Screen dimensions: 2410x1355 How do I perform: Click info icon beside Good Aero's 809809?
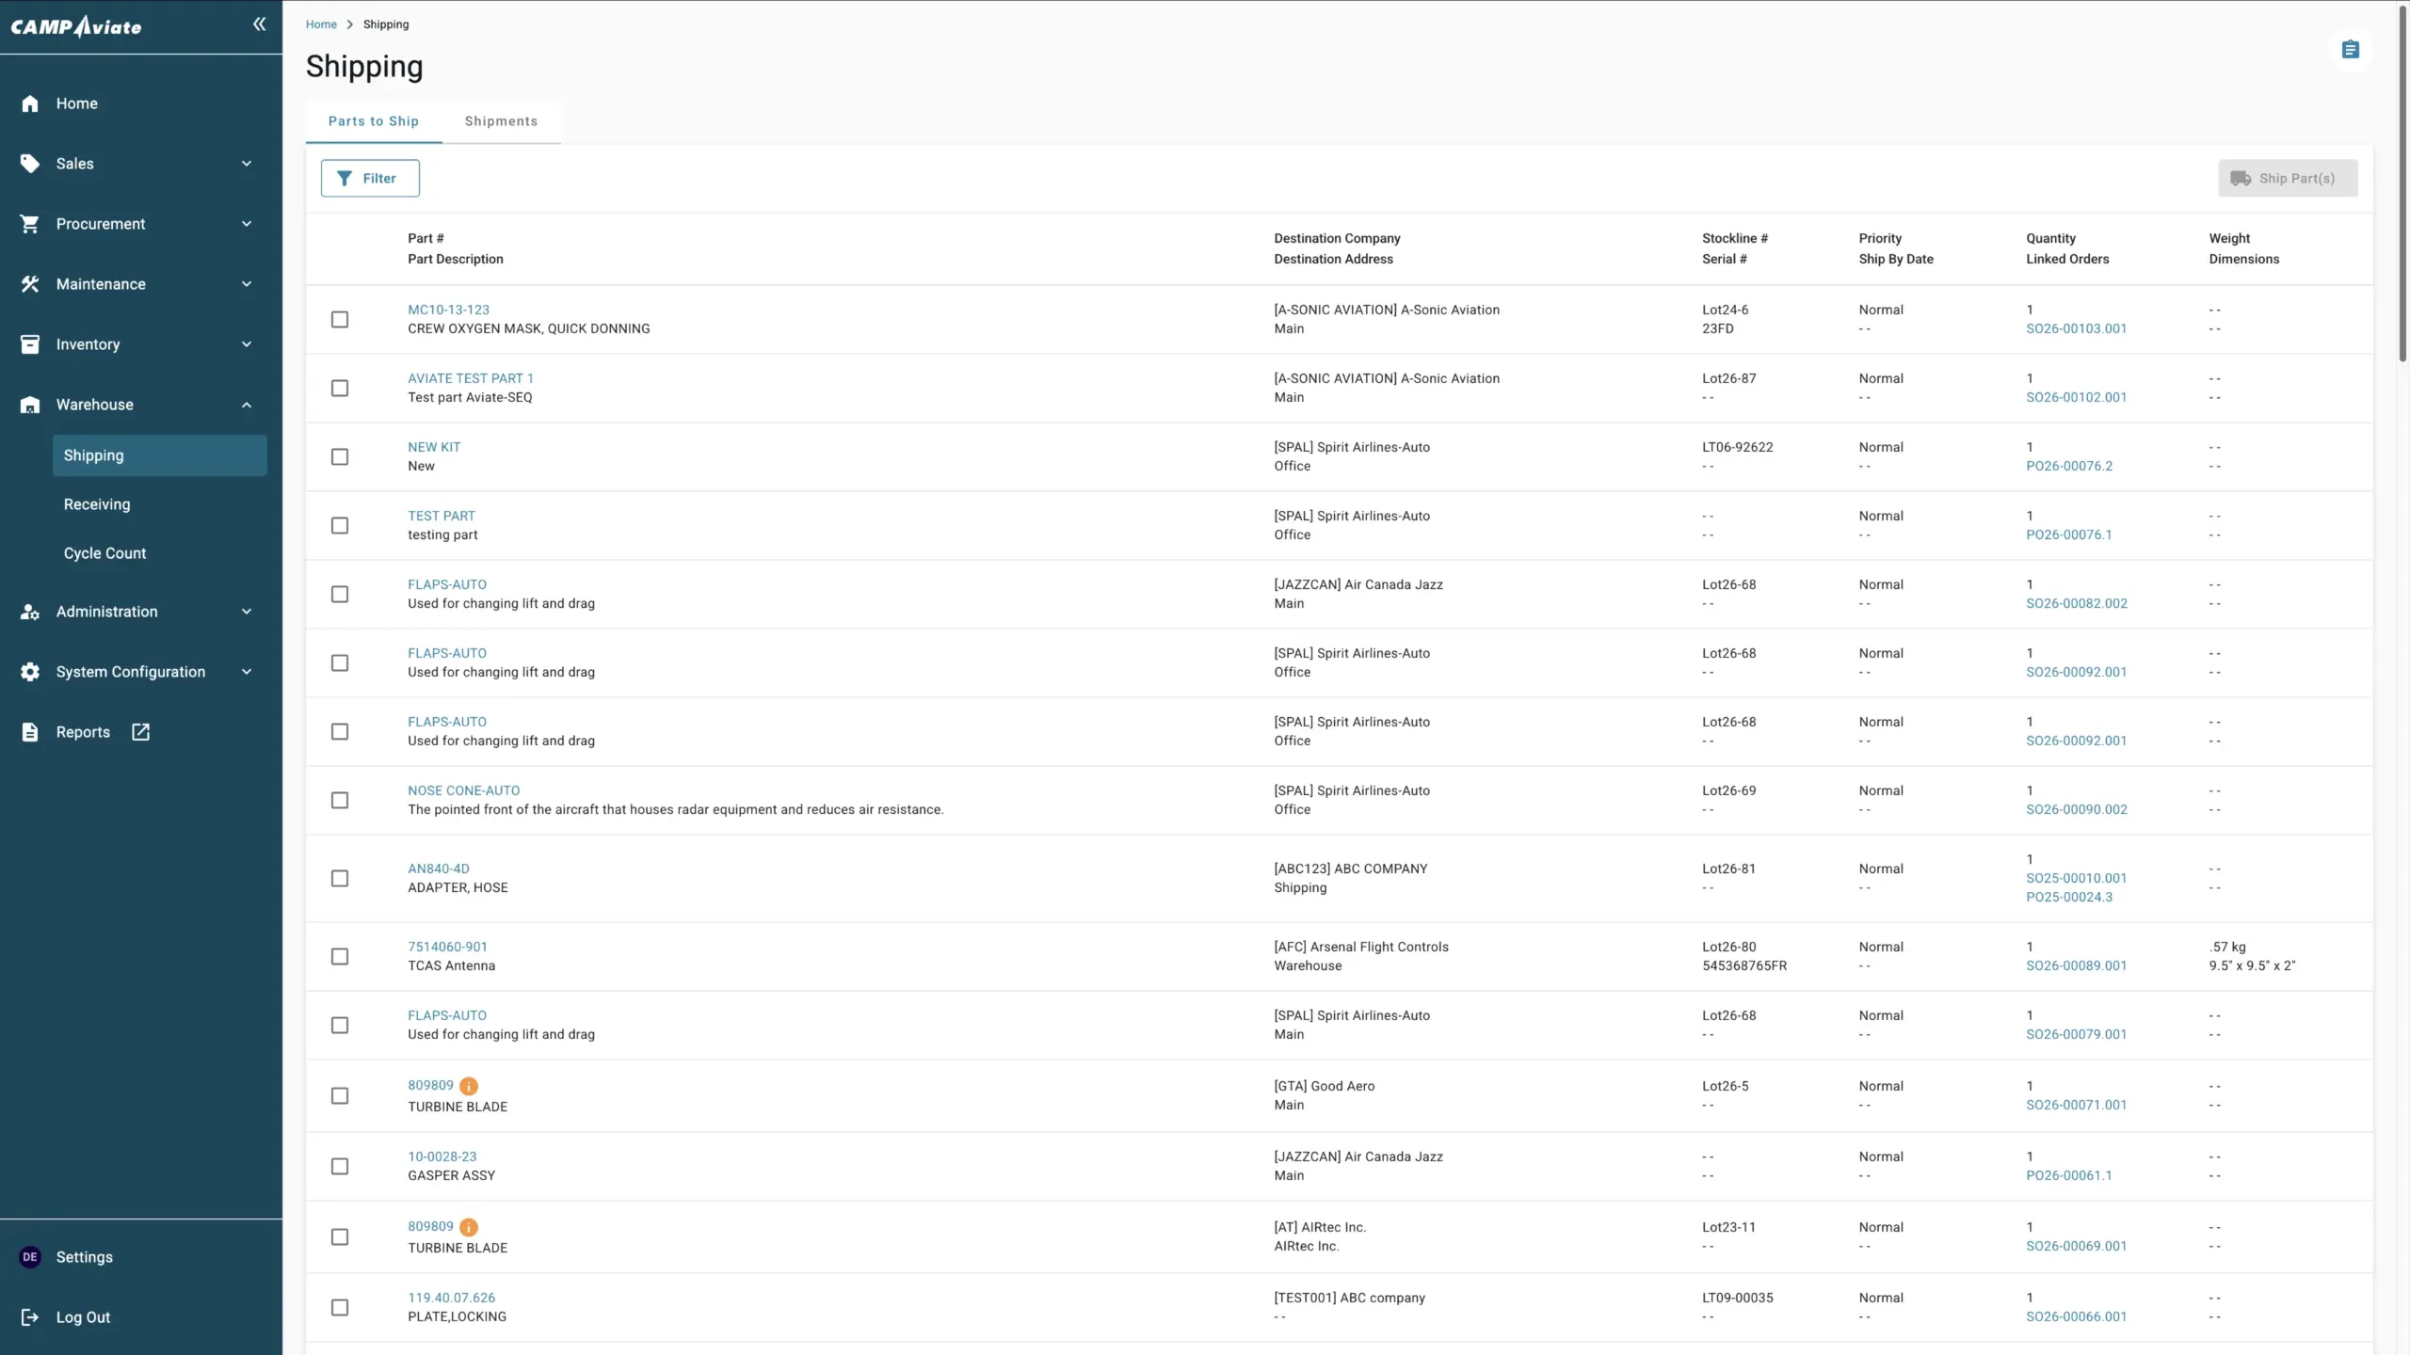(469, 1086)
